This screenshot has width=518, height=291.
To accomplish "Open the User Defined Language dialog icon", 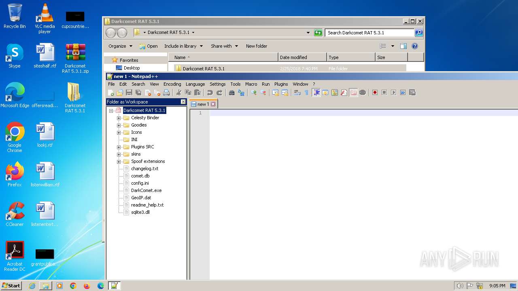I will pyautogui.click(x=325, y=93).
